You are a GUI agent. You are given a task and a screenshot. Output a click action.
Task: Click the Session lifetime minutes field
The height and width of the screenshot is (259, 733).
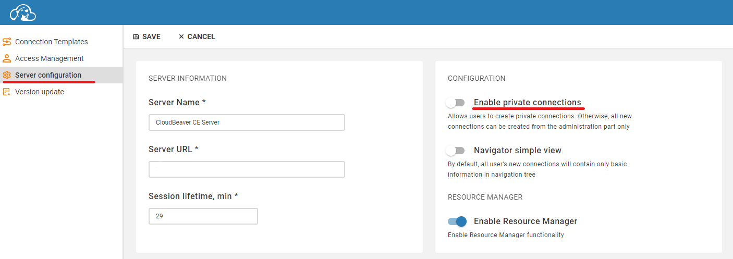(x=203, y=216)
